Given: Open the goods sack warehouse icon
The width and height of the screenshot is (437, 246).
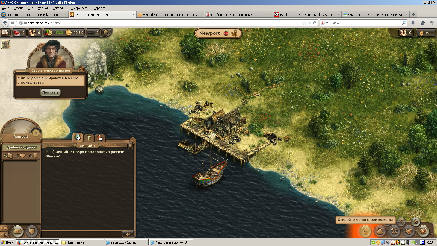Looking at the screenshot, I should pyautogui.click(x=380, y=231).
